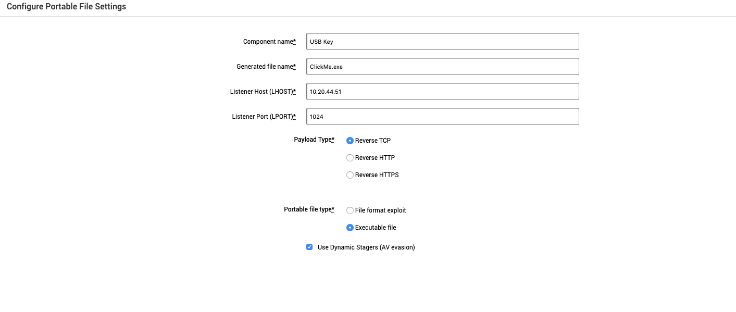The height and width of the screenshot is (312, 736).
Task: Click the 'Configure Portable File Settings' heading
Action: [x=66, y=7]
